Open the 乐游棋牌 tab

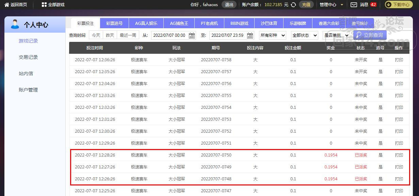(x=298, y=23)
